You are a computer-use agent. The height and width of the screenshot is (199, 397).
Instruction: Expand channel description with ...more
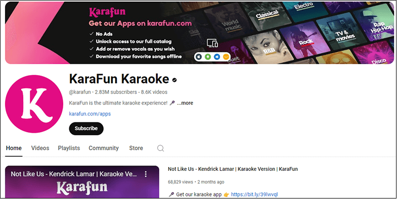(185, 103)
